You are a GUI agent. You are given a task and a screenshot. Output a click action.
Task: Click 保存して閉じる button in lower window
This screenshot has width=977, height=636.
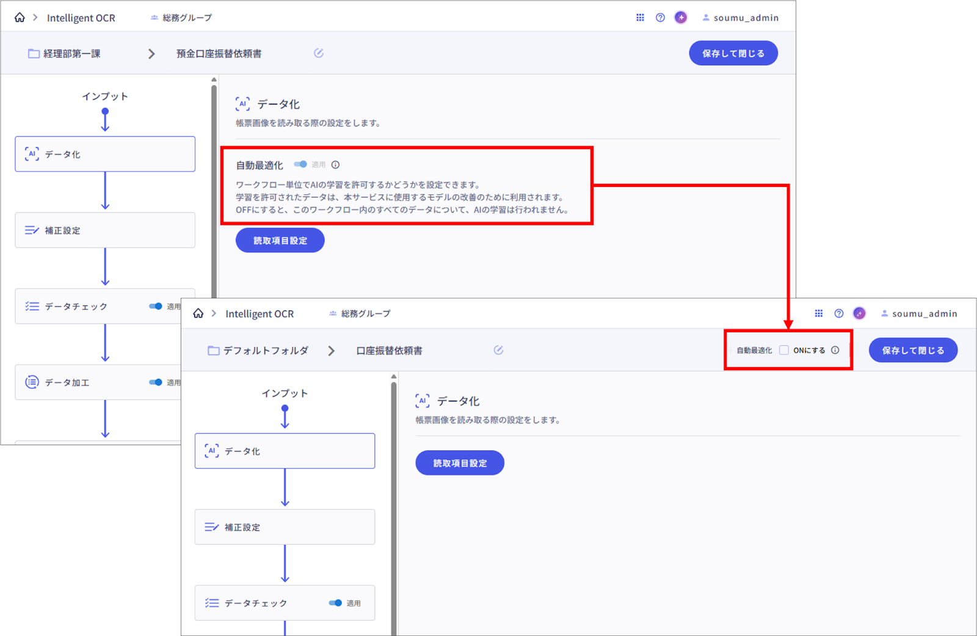[x=913, y=350]
